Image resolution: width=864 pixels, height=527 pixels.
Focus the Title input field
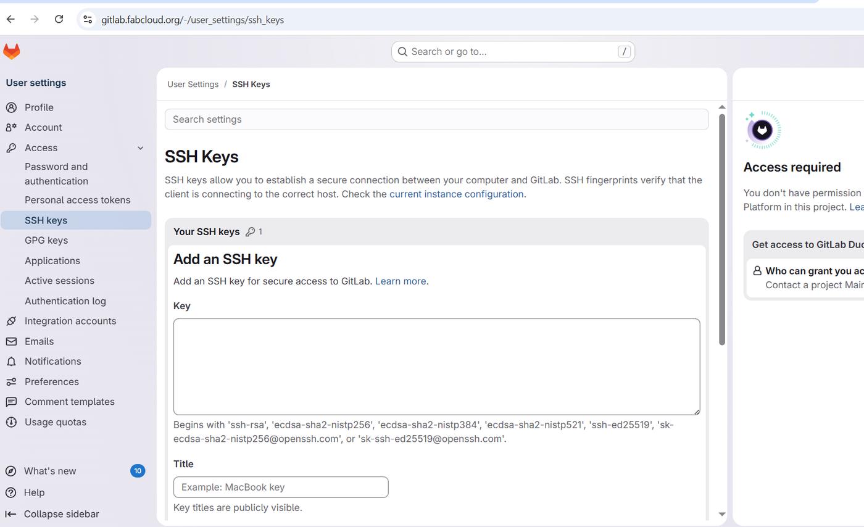pos(281,488)
